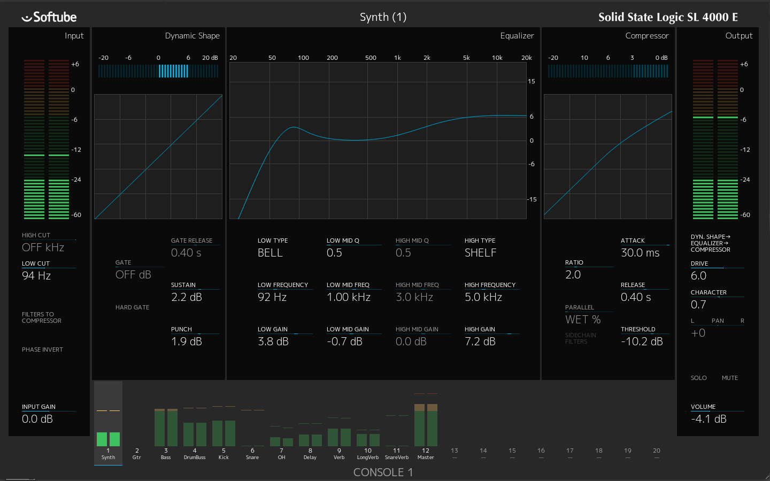Image resolution: width=770 pixels, height=481 pixels.
Task: Select the Kick channel meter
Action: pyautogui.click(x=224, y=426)
